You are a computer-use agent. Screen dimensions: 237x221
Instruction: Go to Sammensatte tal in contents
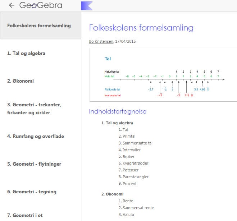point(135,143)
